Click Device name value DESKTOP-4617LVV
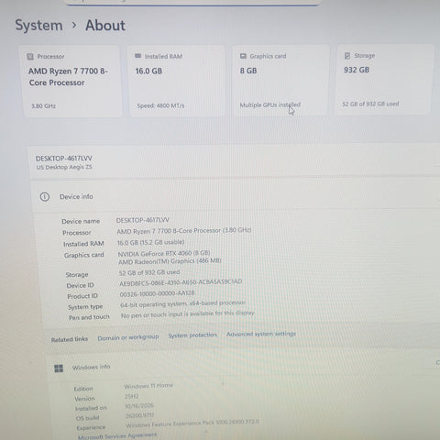Screen dimensions: 440x440 (143, 220)
